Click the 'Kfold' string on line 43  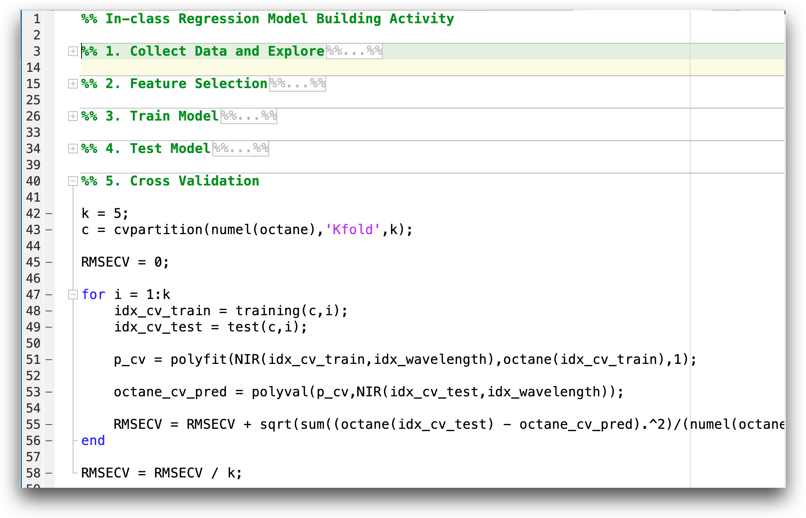tap(353, 230)
